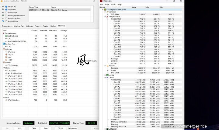Click the Cooling Fans icon in the statistics list
Image resolution: width=219 pixels, height=130 pixels.
[x=4, y=44]
